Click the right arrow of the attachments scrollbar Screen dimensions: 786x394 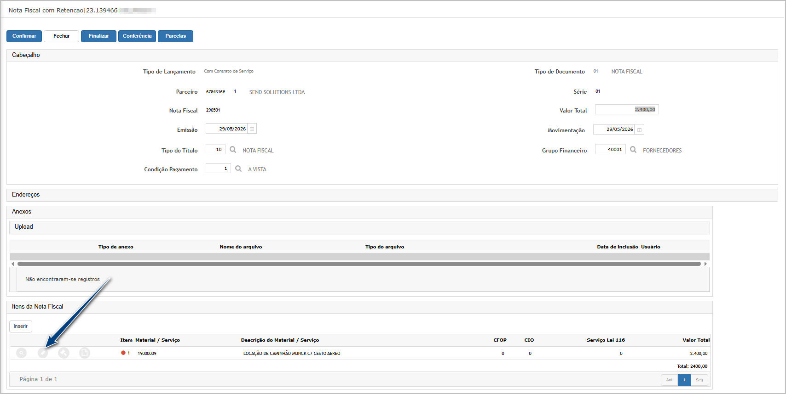(705, 264)
